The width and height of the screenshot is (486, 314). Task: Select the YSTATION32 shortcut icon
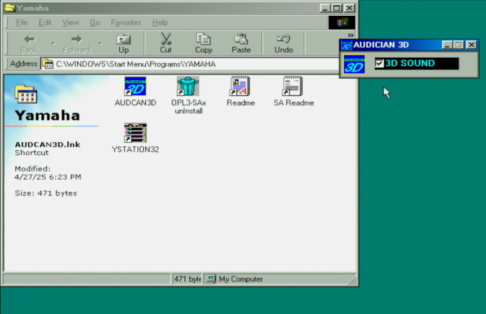click(135, 134)
